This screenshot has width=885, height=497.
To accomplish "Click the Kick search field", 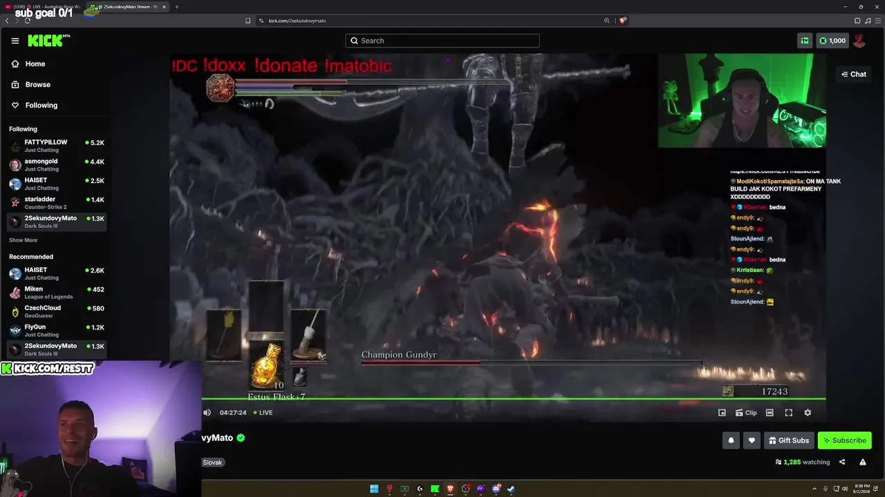I will pyautogui.click(x=442, y=41).
